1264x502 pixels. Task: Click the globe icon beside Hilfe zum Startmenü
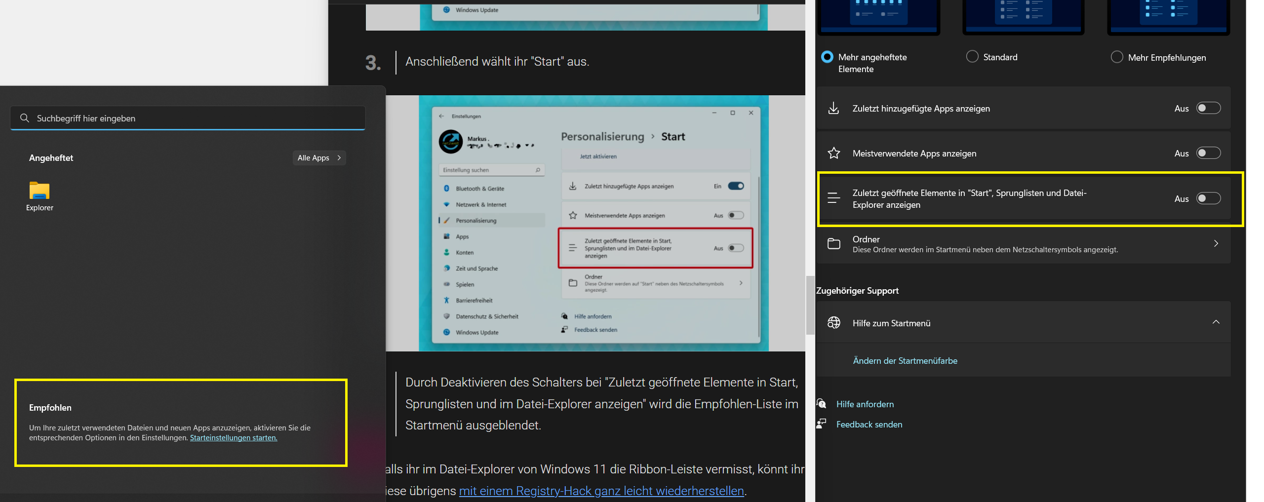tap(833, 323)
